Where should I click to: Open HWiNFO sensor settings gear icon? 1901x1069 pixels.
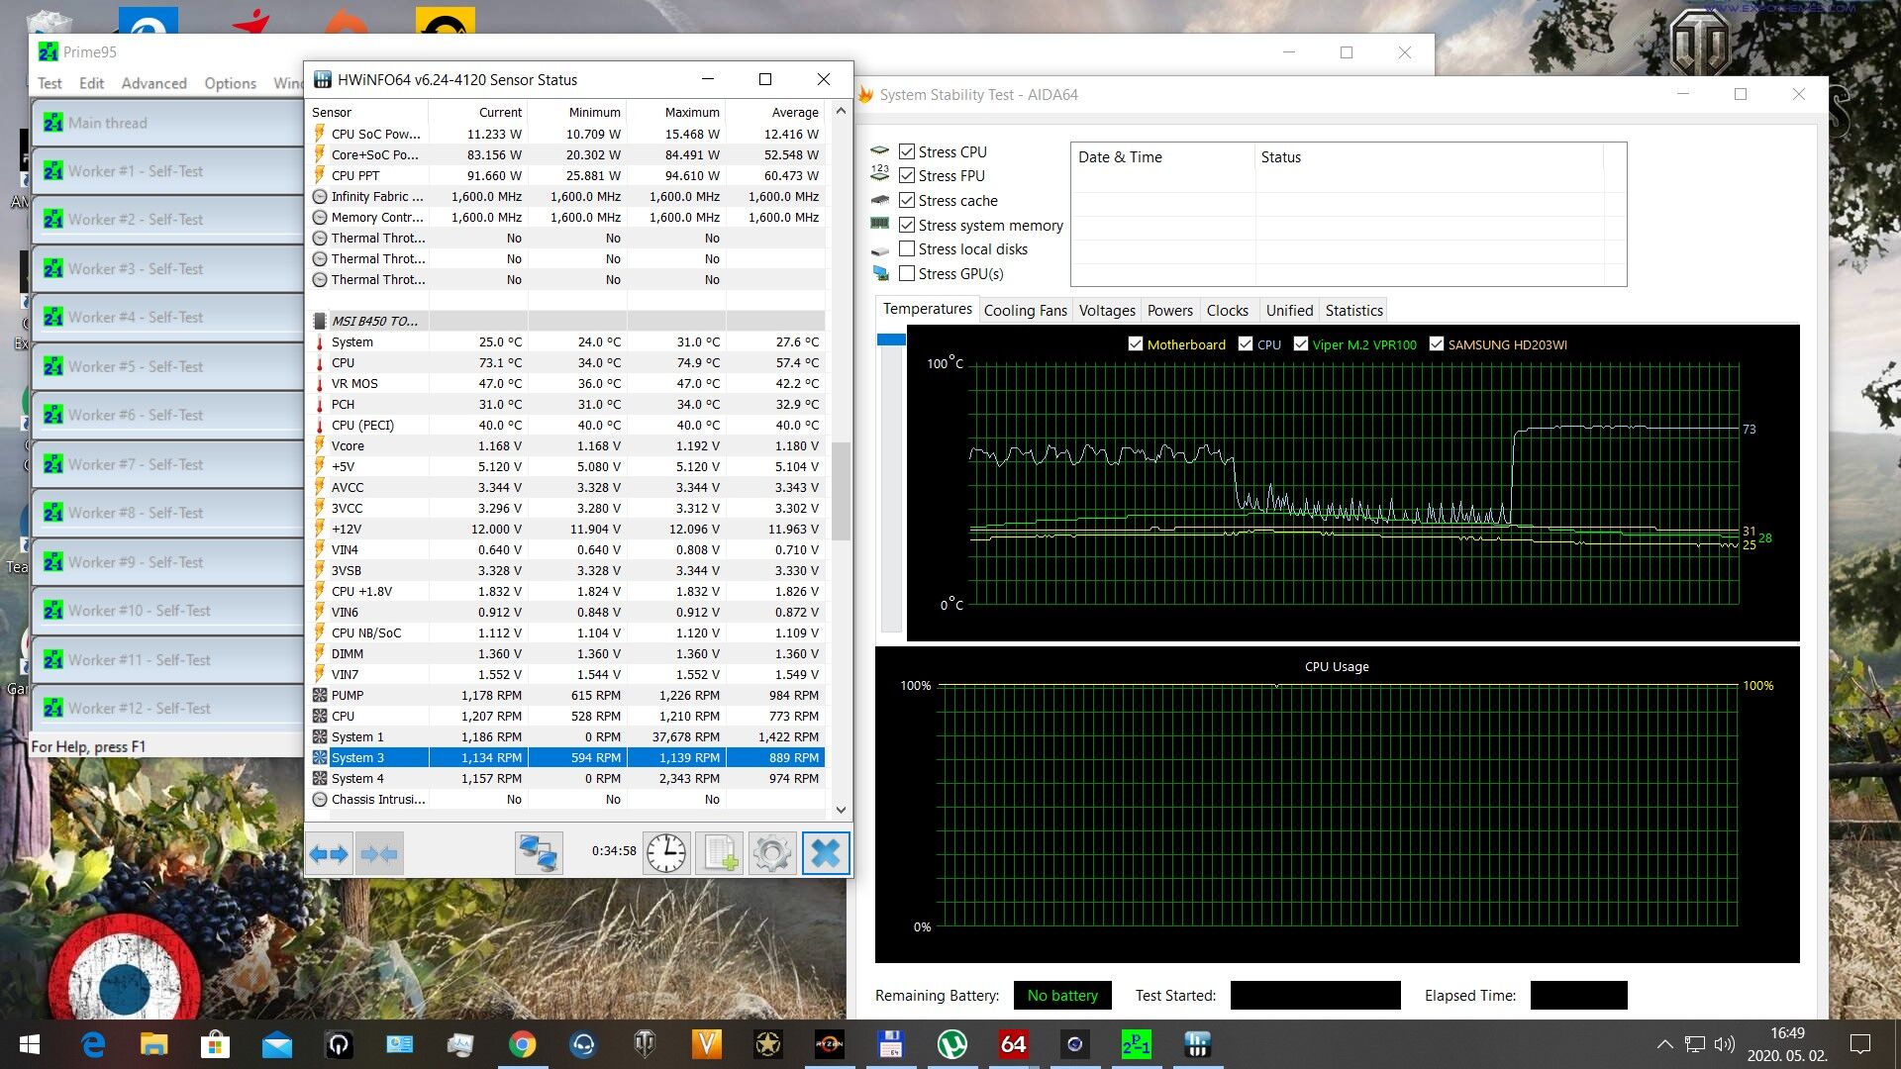[x=771, y=853]
